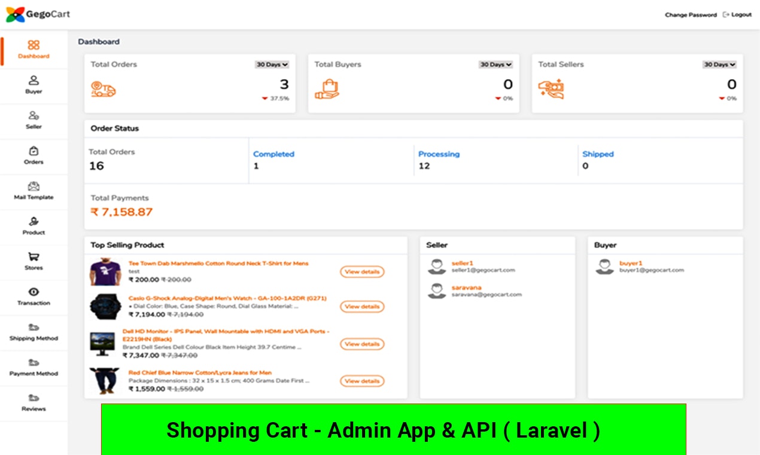Open the Total Sellers 30 Days dropdown
The height and width of the screenshot is (455, 760).
(x=719, y=65)
